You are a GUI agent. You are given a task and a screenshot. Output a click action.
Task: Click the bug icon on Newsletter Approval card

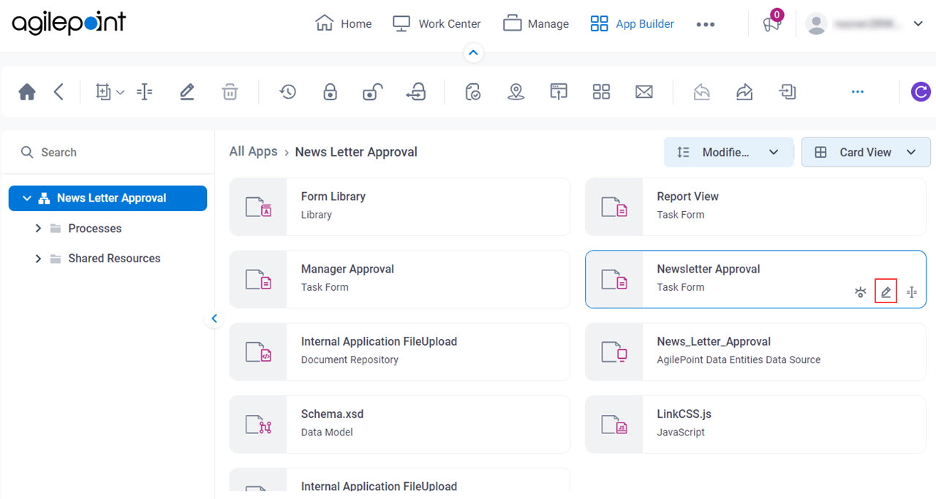point(861,292)
